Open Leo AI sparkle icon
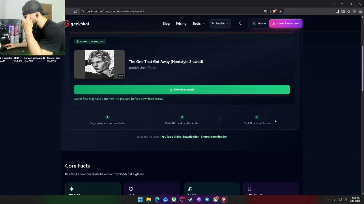 pyautogui.click(x=349, y=11)
